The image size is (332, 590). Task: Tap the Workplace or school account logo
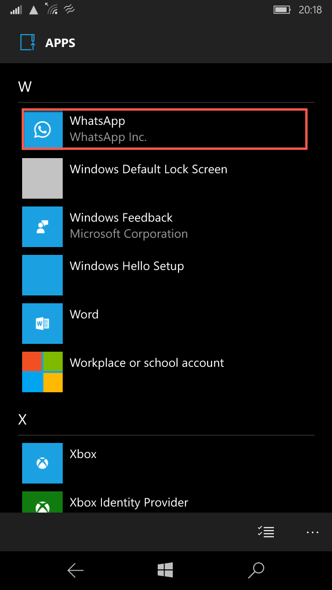(x=42, y=372)
